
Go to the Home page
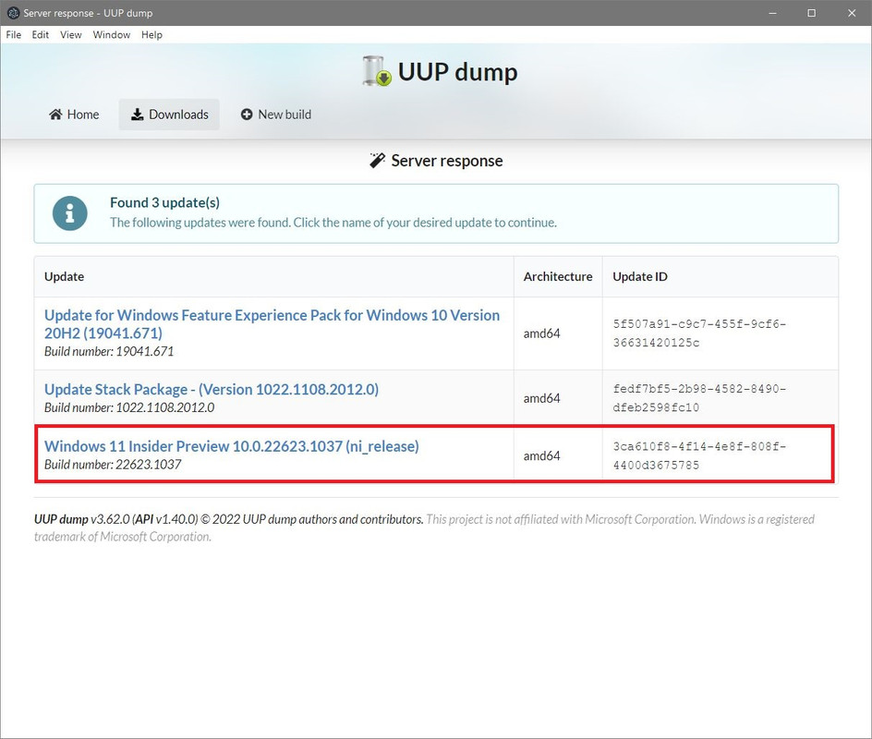pyautogui.click(x=74, y=115)
